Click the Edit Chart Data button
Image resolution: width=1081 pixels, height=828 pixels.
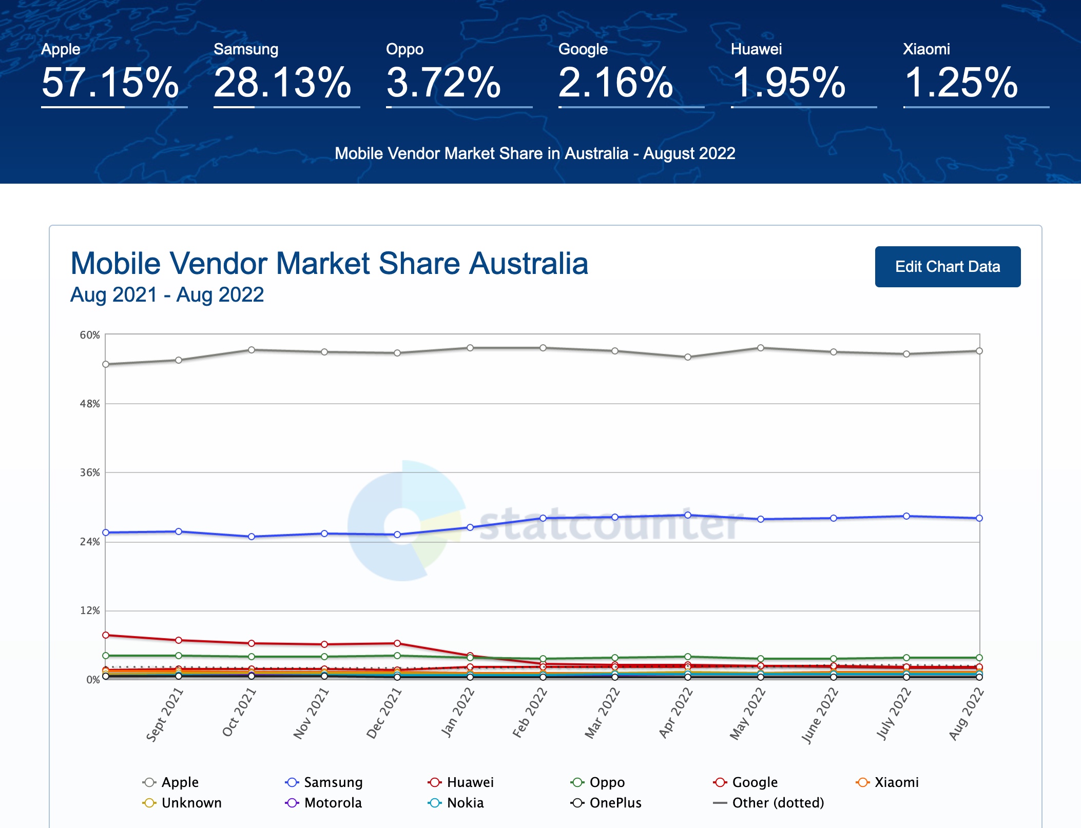coord(947,267)
